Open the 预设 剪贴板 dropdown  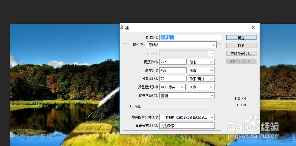tap(181, 45)
